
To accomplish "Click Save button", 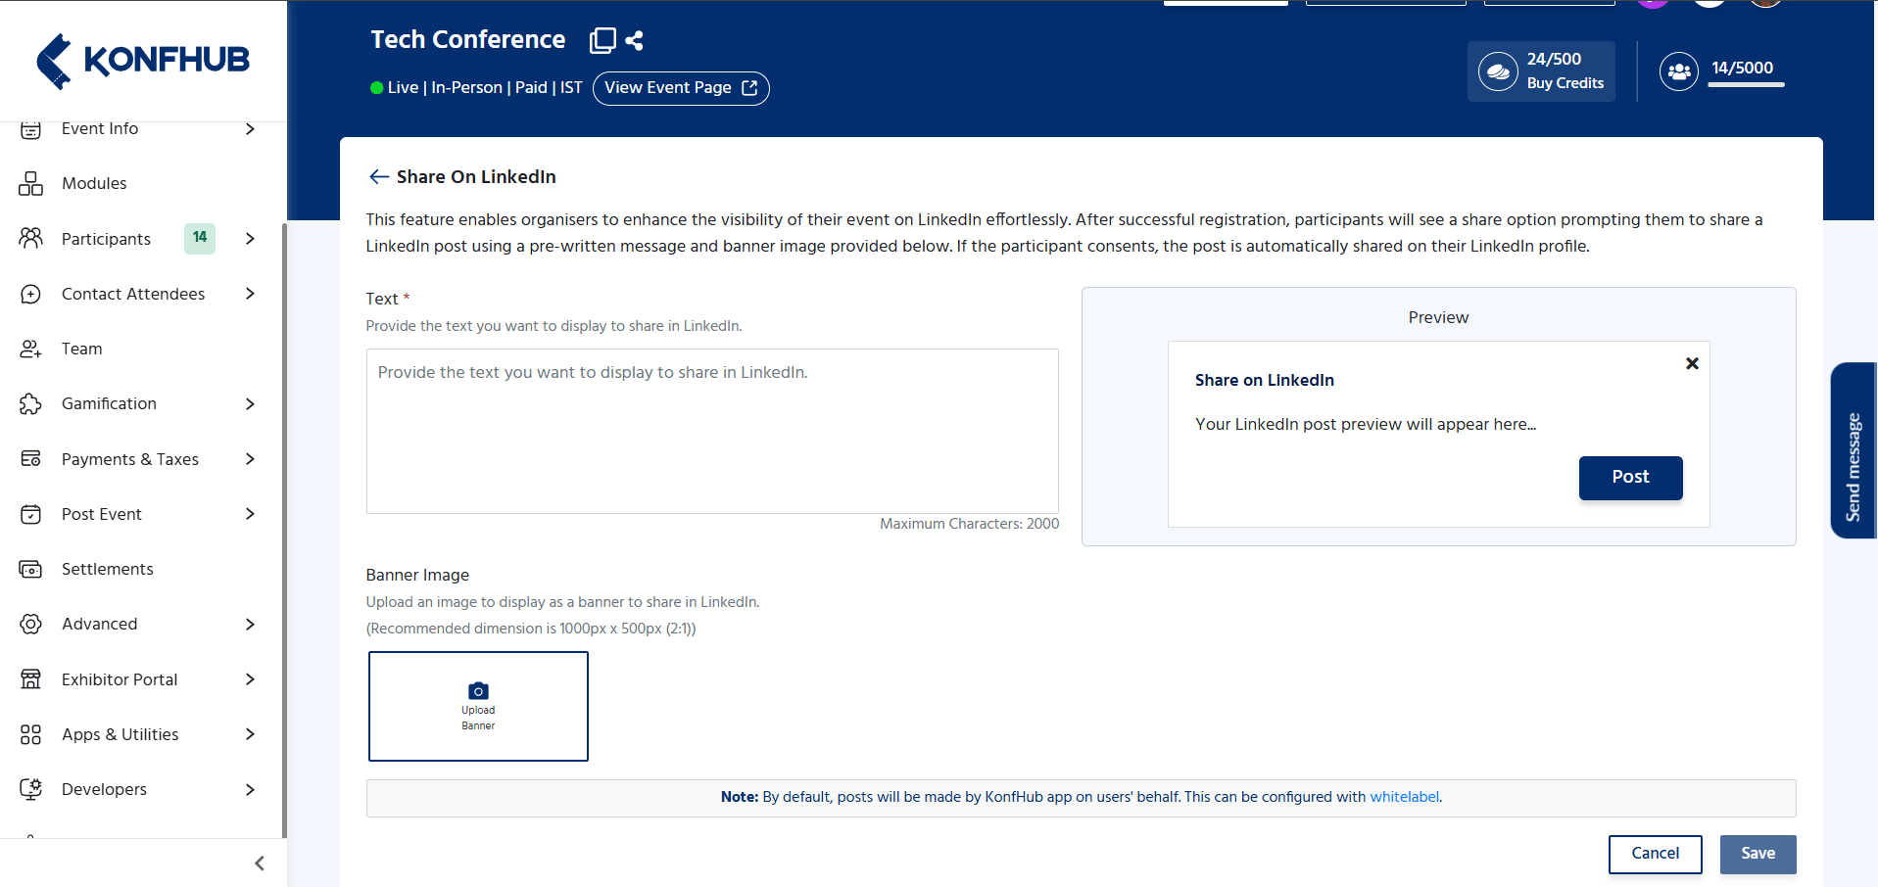I will pos(1758,854).
